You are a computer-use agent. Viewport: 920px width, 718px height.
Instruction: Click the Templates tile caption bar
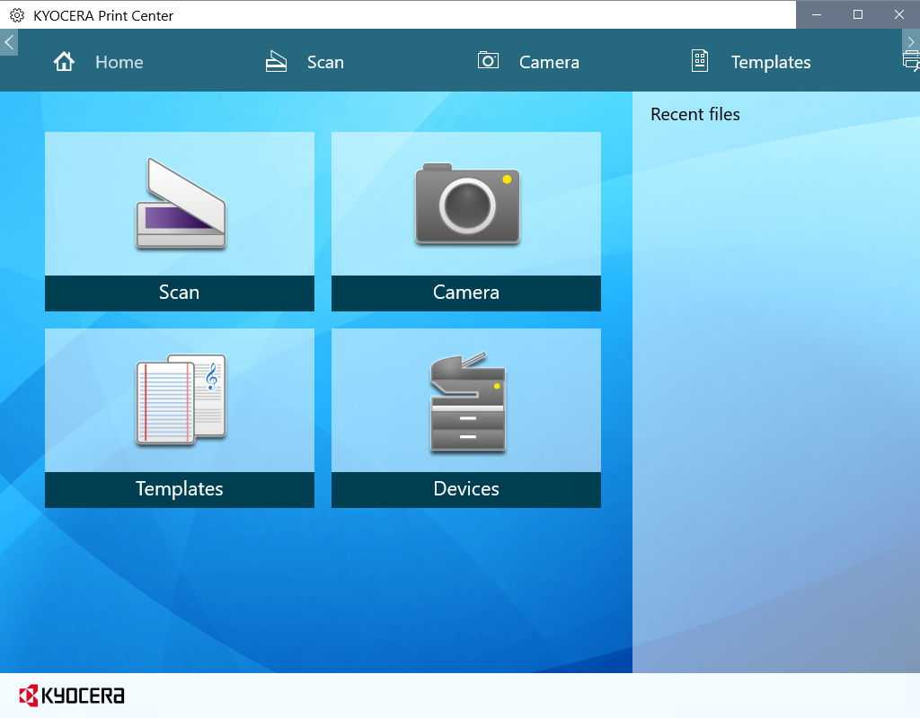coord(180,489)
